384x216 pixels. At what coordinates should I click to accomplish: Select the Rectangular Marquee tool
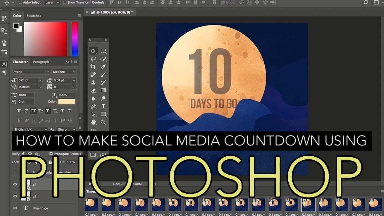coord(103,51)
